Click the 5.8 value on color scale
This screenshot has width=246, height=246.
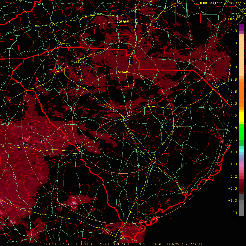click(234, 92)
